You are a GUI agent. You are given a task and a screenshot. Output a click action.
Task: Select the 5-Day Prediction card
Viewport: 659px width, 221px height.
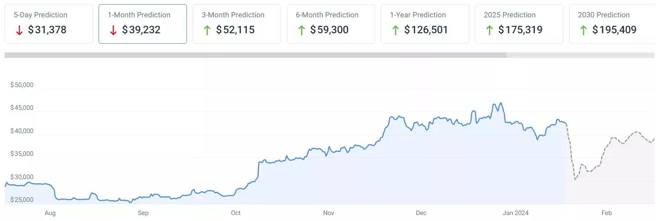click(x=49, y=24)
